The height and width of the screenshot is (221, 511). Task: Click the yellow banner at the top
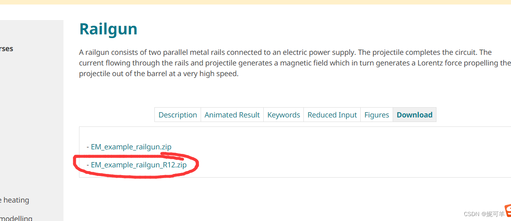point(255,2)
